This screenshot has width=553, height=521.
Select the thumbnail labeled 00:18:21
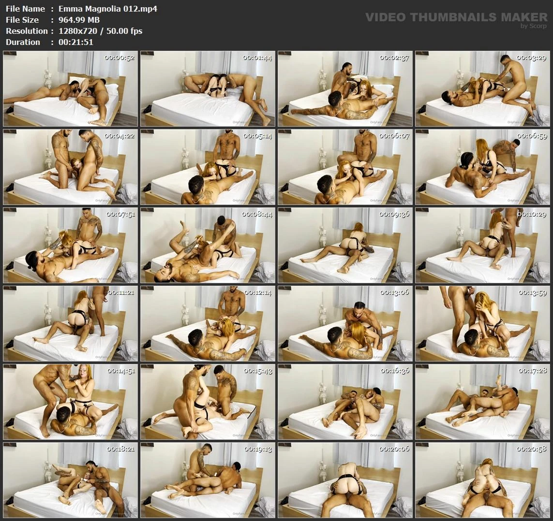pyautogui.click(x=71, y=480)
